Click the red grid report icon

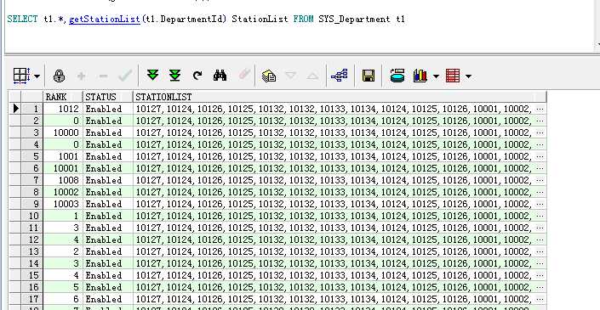pos(453,76)
